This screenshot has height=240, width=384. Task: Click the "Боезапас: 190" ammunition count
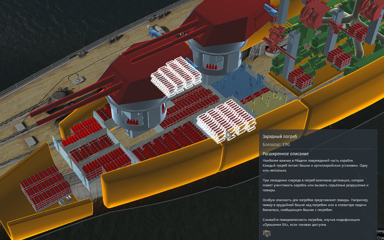[276, 144]
